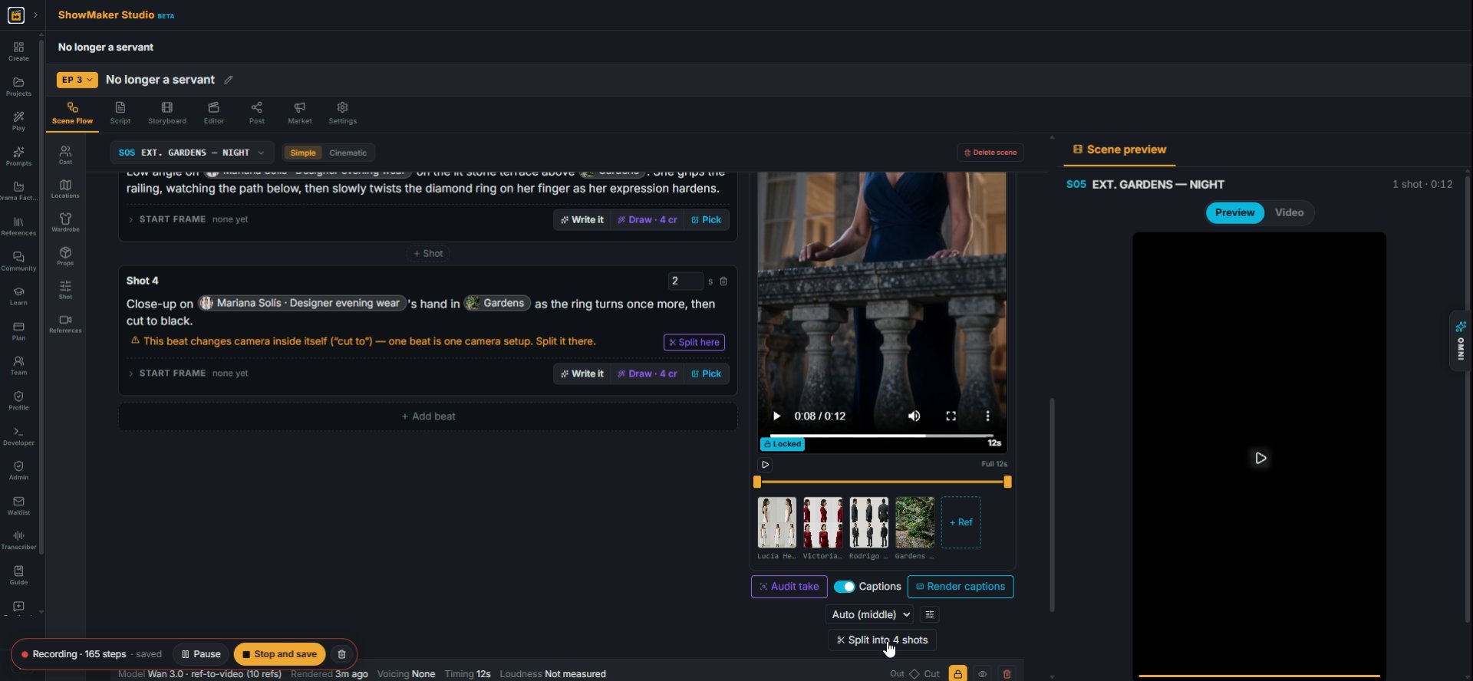Select the Gardens reference thumbnail
The image size is (1473, 681).
click(x=914, y=522)
